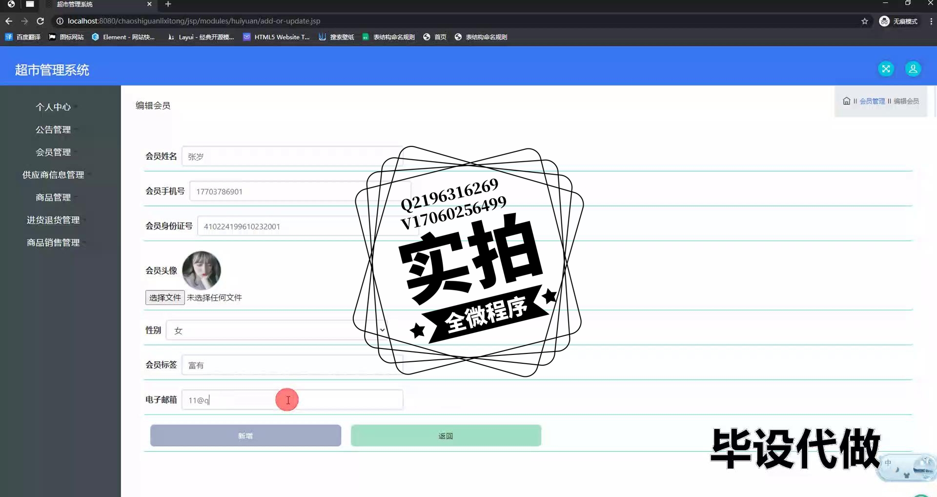Open 供应商信息管理 in the sidebar
Viewport: 937px width, 497px height.
[53, 175]
